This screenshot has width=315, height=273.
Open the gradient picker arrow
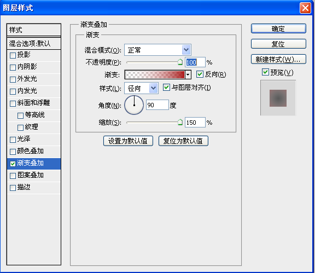tap(188, 74)
